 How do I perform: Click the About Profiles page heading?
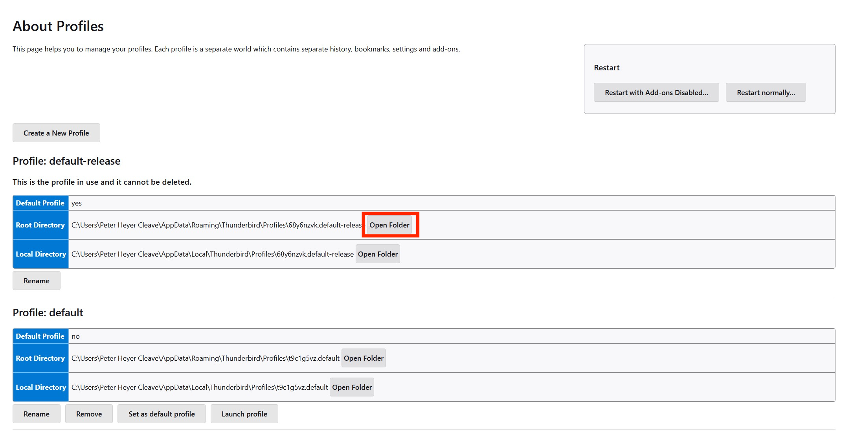pyautogui.click(x=58, y=26)
